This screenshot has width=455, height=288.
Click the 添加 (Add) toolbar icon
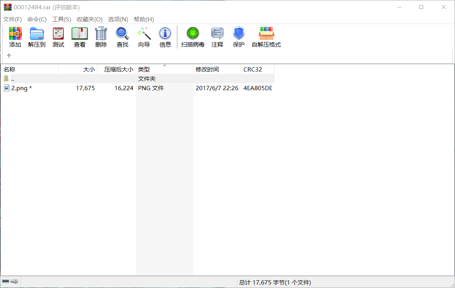click(15, 37)
